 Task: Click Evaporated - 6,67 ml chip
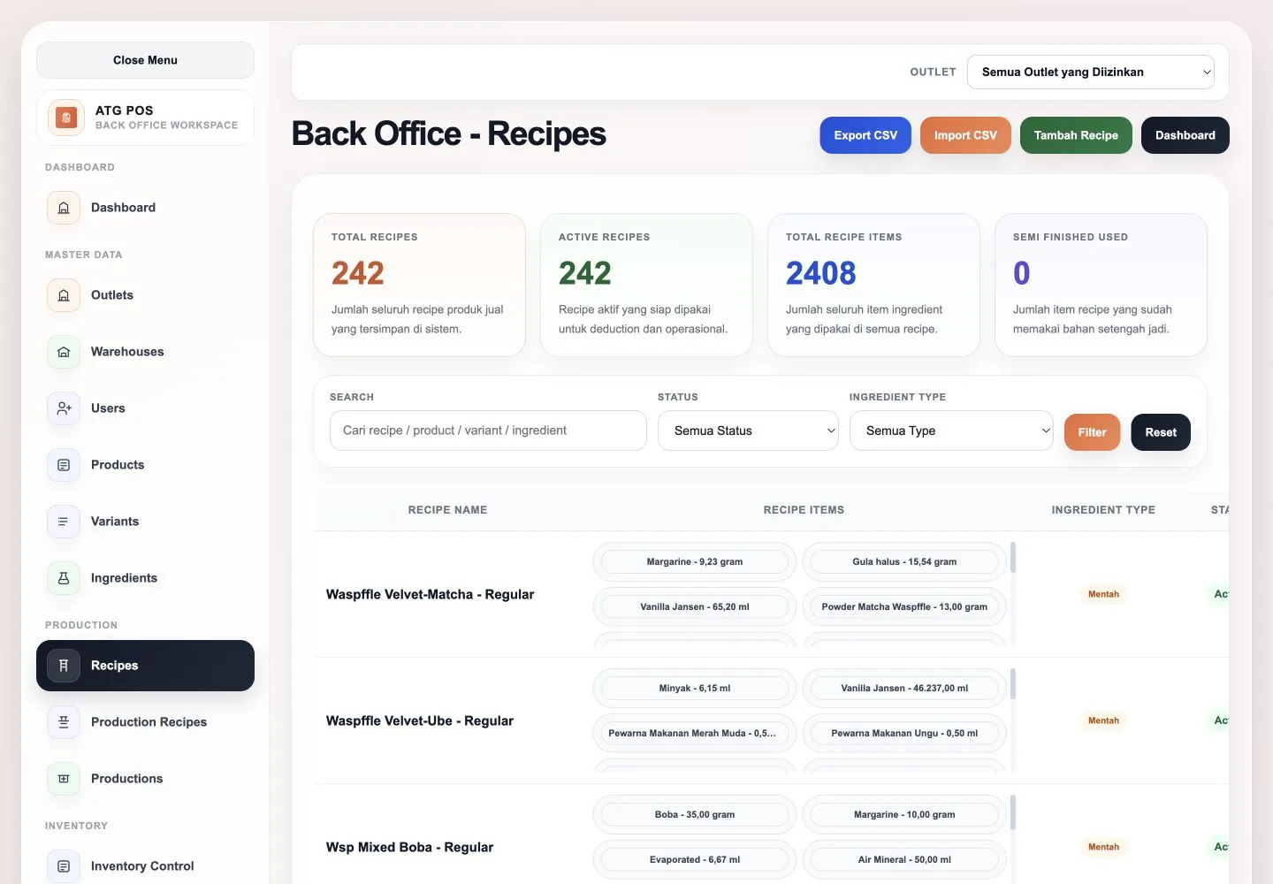(695, 859)
